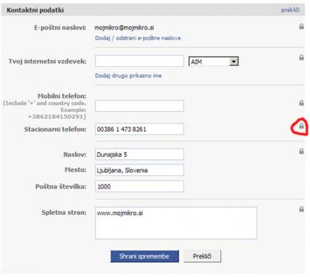Click 'Dodaj drugo prikazno ime' link

pos(129,76)
